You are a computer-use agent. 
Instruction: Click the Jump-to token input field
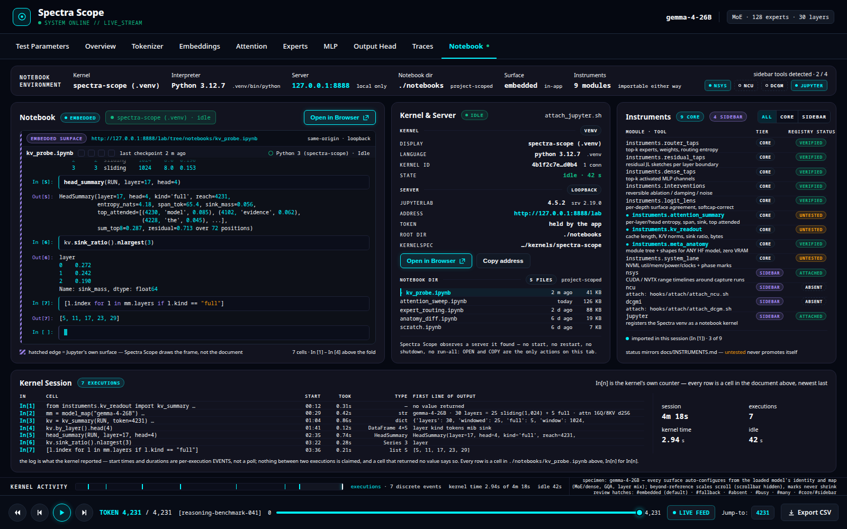tap(763, 513)
